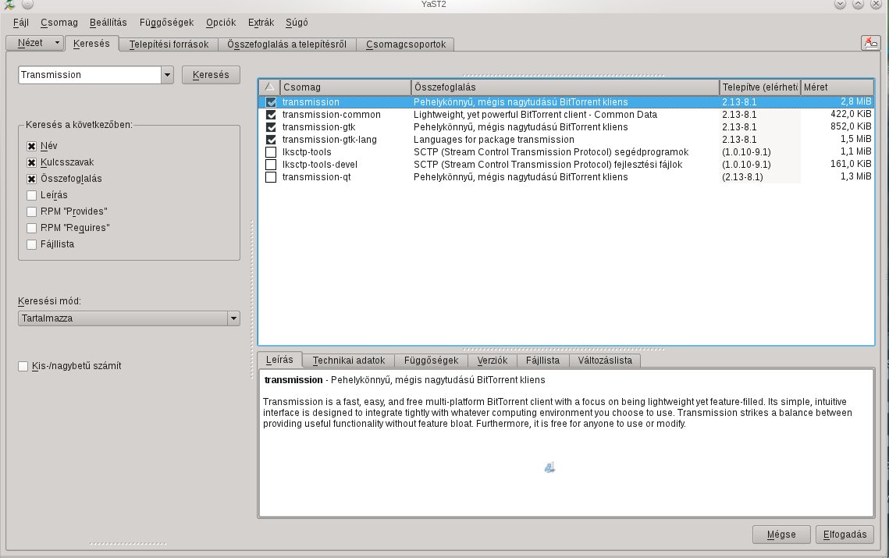
Task: Open the lower Függőségek details tab
Action: pos(431,360)
